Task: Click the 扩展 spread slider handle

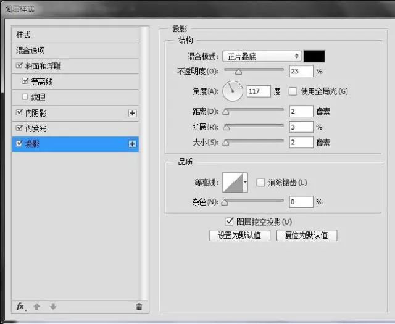Action: coord(227,128)
